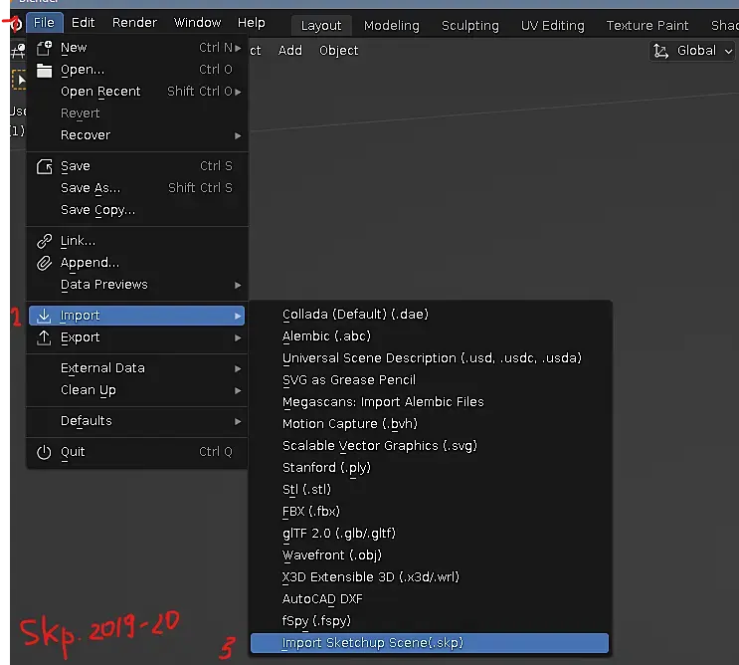Select AutoCAD DXF import
This screenshot has width=739, height=665.
(x=430, y=599)
